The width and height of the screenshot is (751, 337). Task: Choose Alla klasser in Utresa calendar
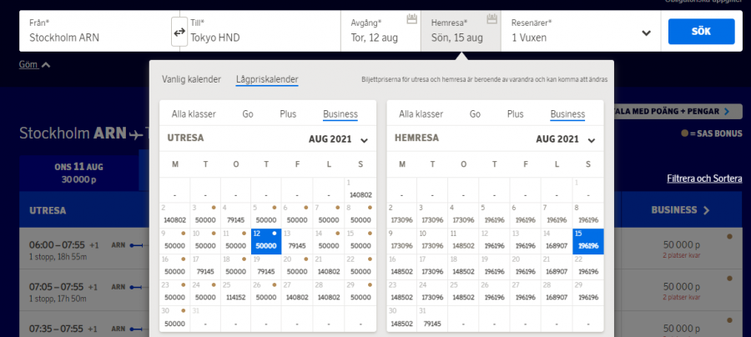tap(194, 114)
